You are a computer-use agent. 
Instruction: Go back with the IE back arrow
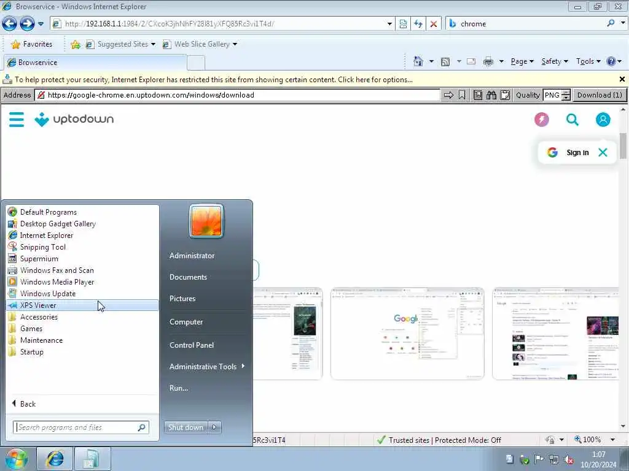coord(10,24)
